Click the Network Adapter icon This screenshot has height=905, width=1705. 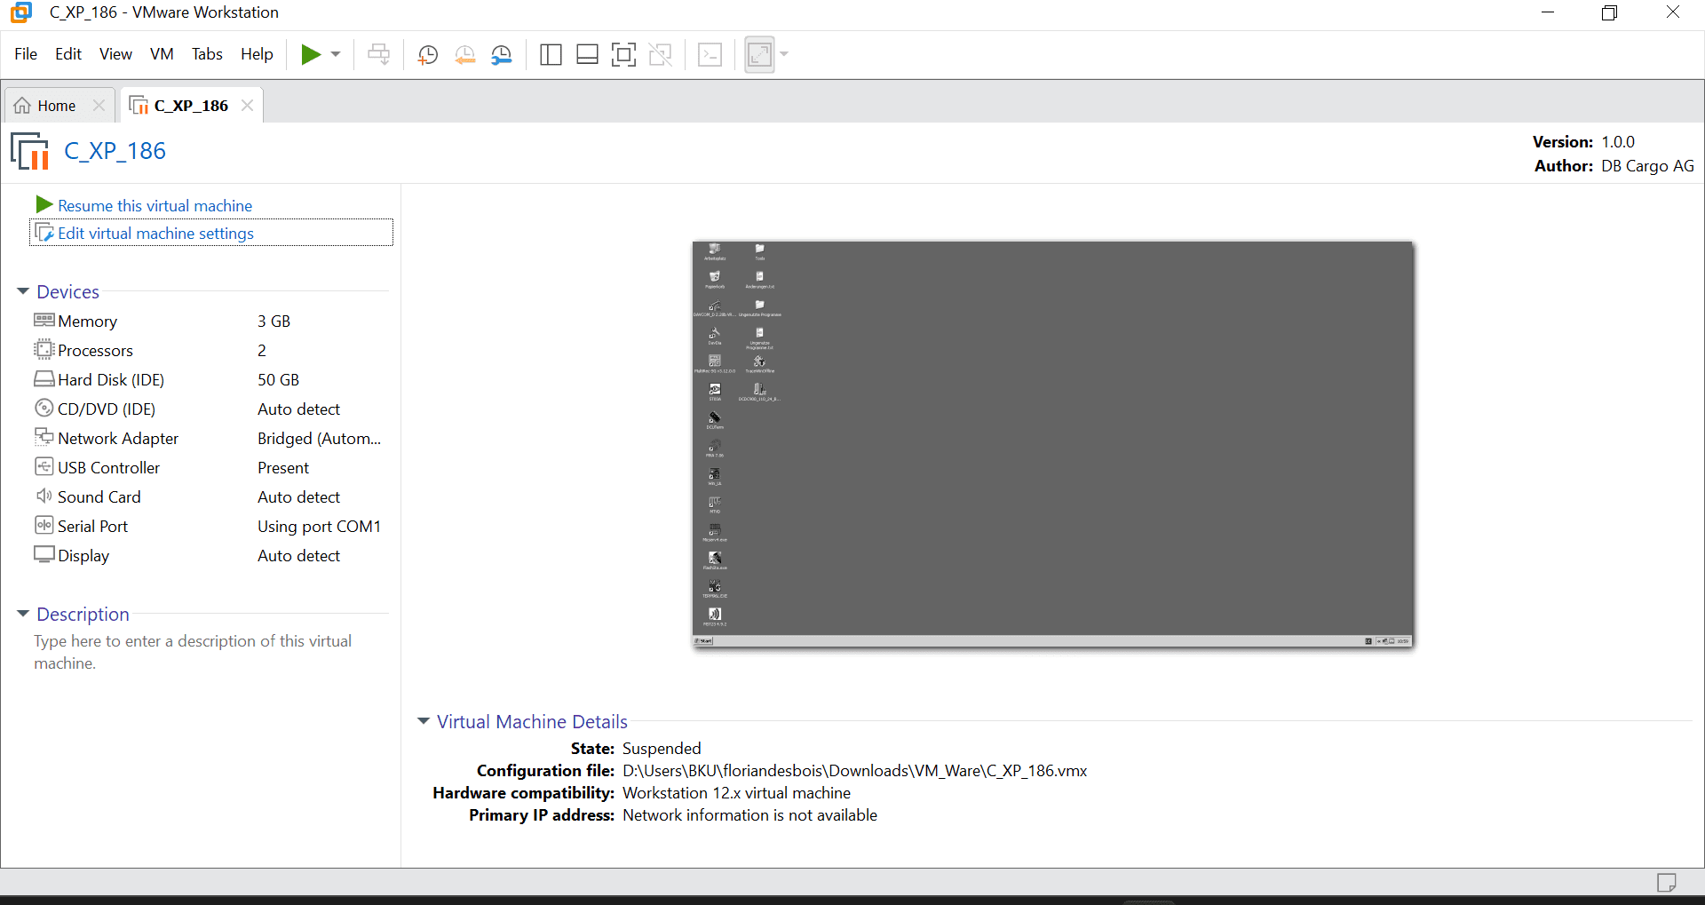point(44,437)
